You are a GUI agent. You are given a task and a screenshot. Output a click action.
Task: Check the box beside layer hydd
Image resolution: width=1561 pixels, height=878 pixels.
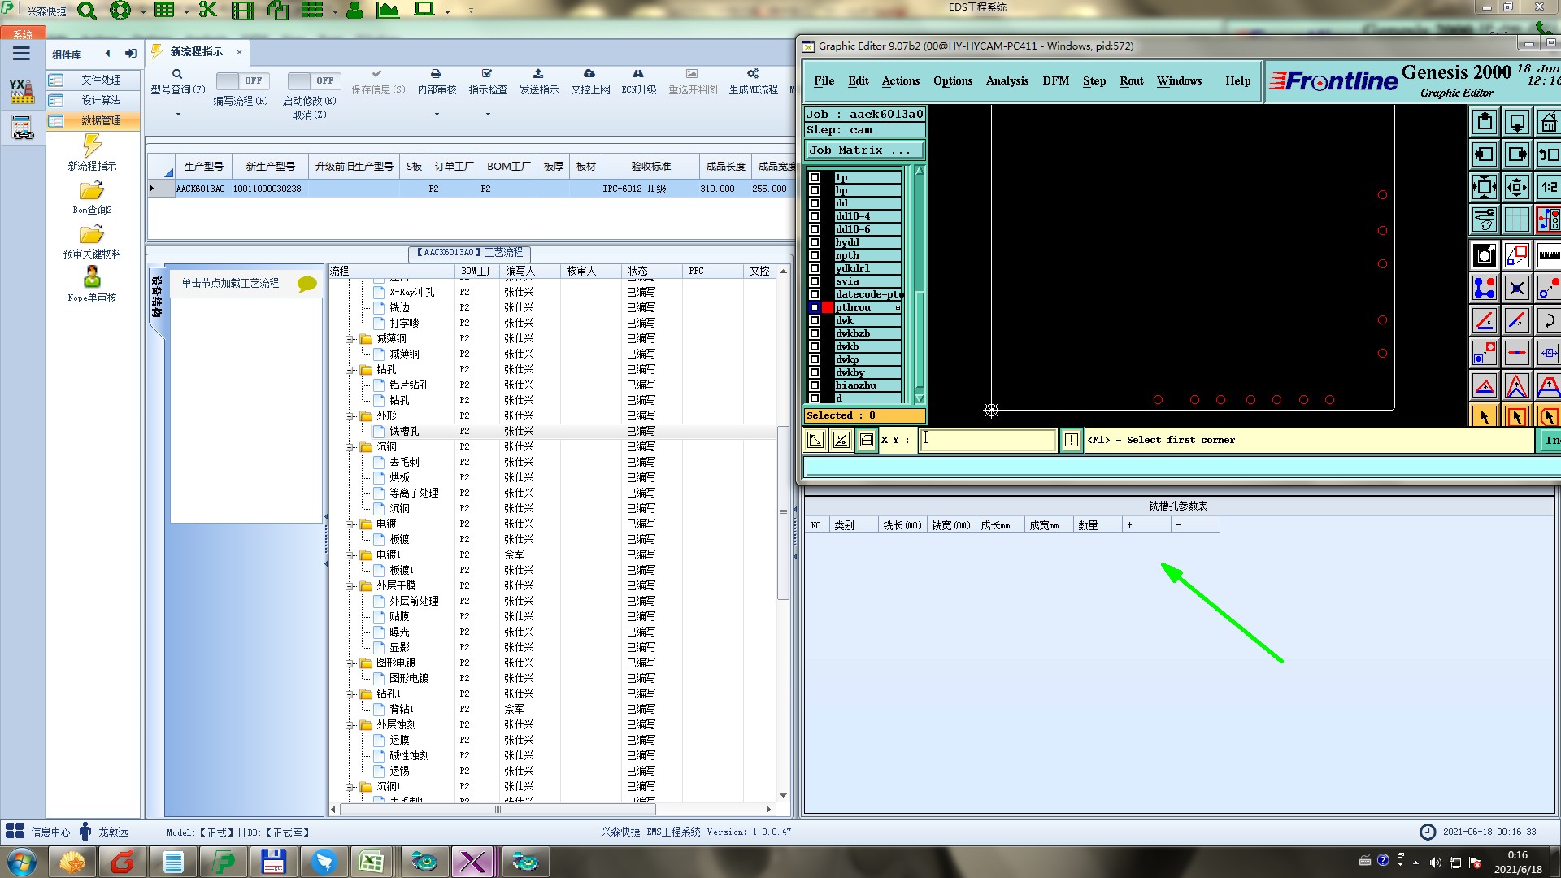coord(815,242)
